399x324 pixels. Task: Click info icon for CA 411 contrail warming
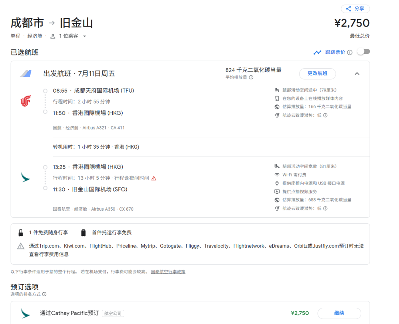[x=325, y=116]
